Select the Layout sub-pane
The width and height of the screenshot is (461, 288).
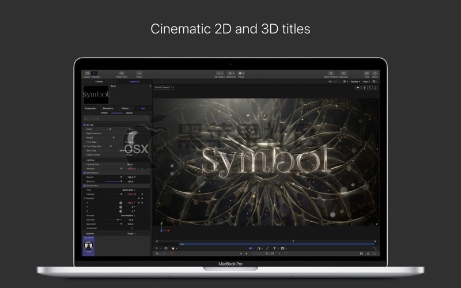(129, 113)
